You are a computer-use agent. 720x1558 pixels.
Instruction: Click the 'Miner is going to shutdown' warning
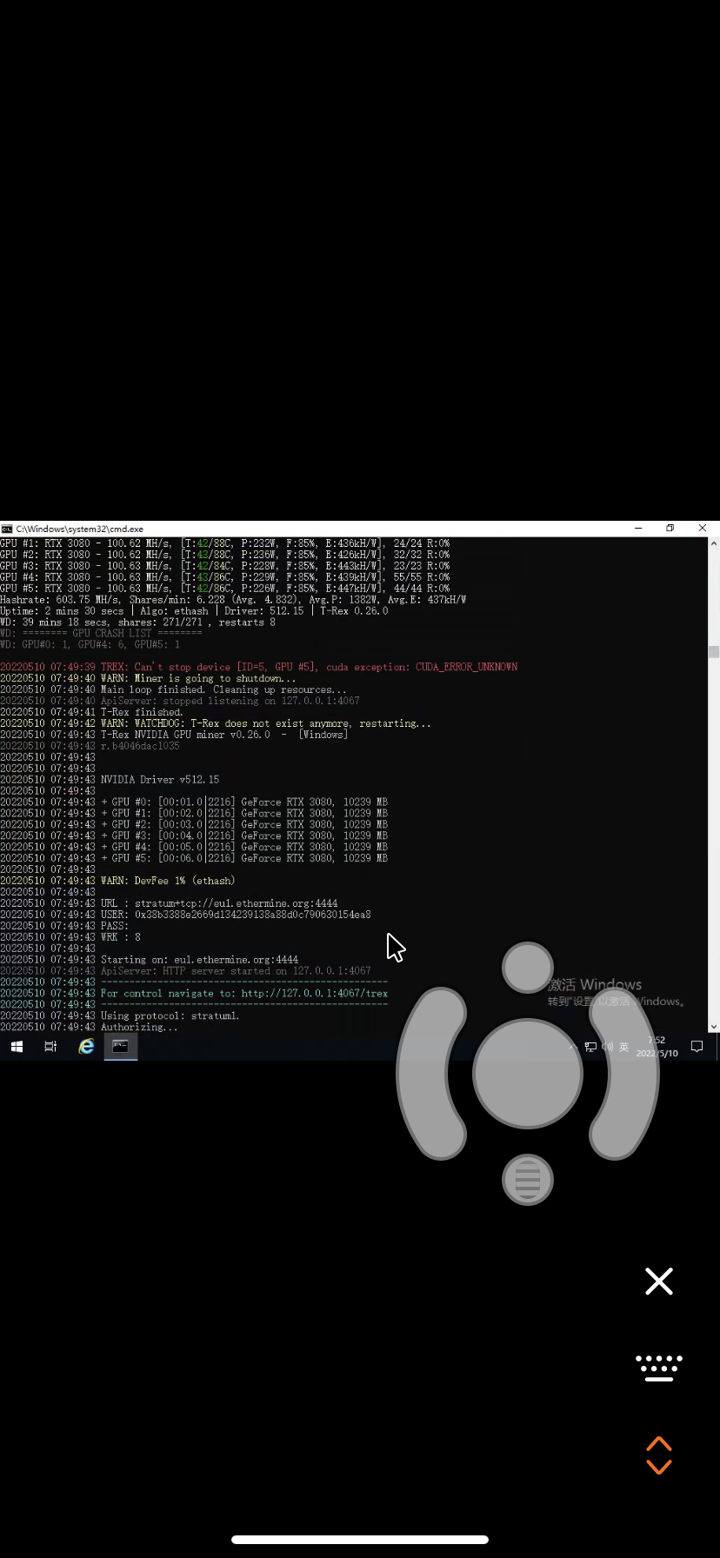(x=148, y=678)
